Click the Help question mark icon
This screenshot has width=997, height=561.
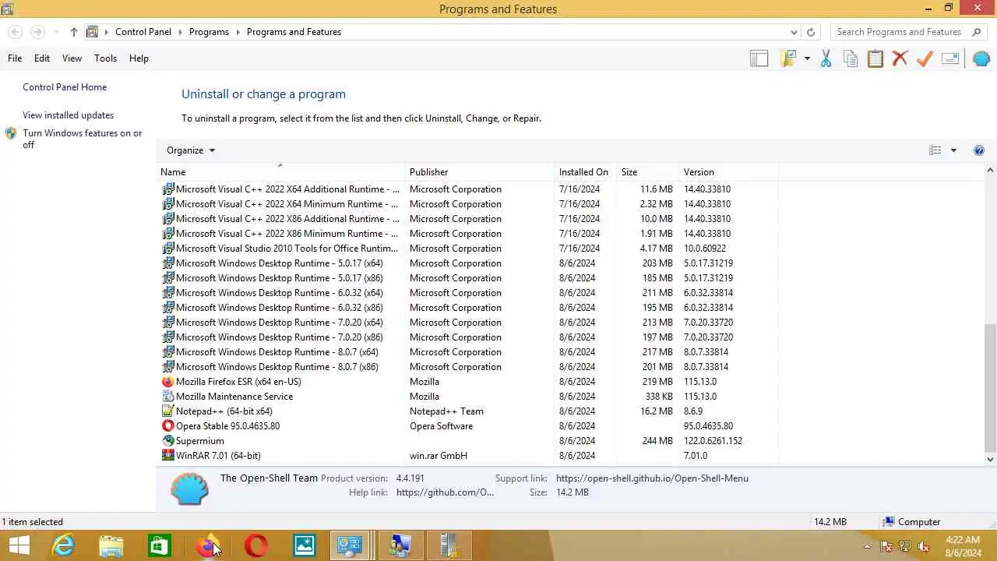pos(979,150)
